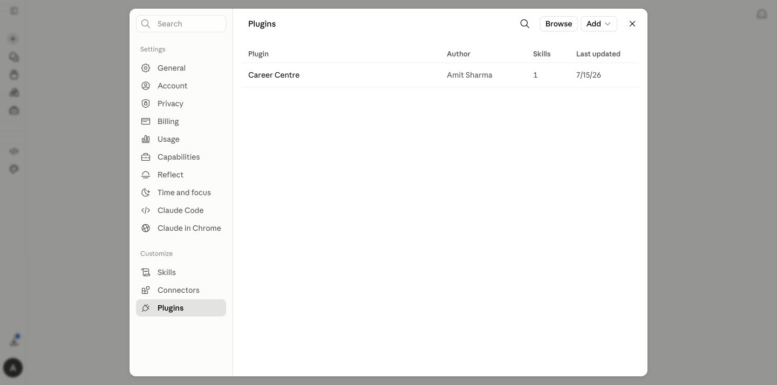Image resolution: width=777 pixels, height=385 pixels.
Task: Click new chat plus icon in background window
Action: coord(13,39)
